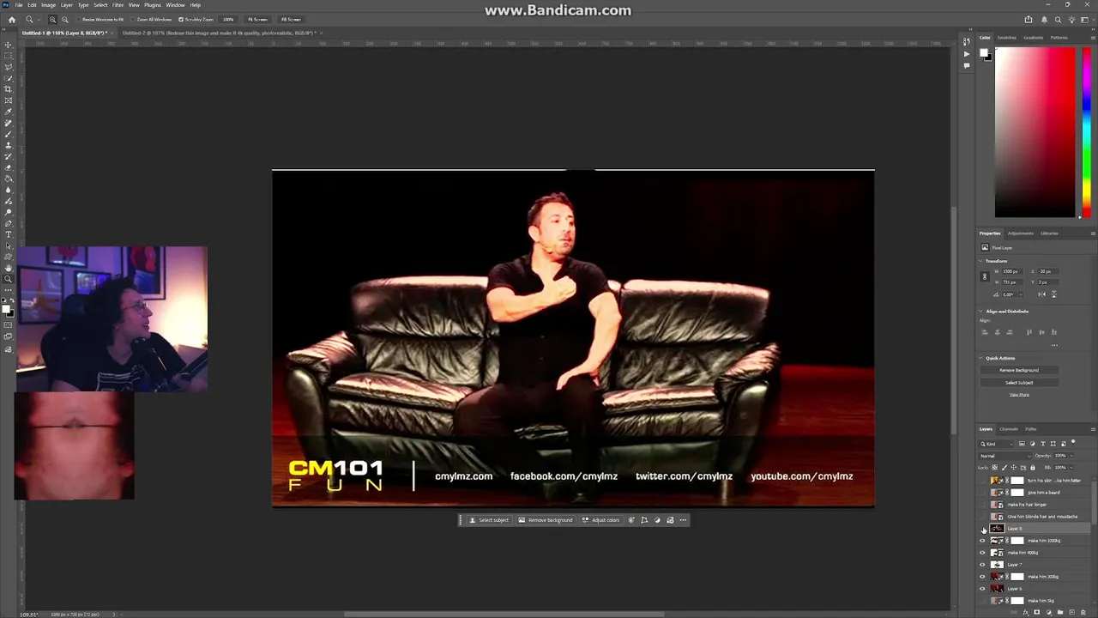Viewport: 1098px width, 618px height.
Task: Click Remove Background in Quick Actions
Action: pos(1019,370)
